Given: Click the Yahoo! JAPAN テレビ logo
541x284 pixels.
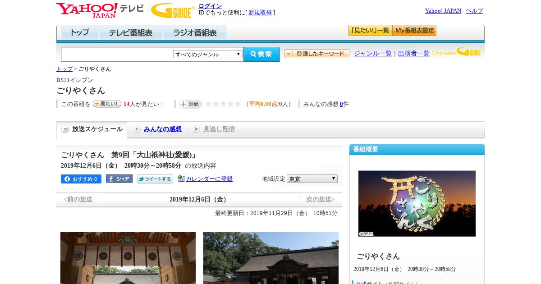Looking at the screenshot, I should pos(100,11).
